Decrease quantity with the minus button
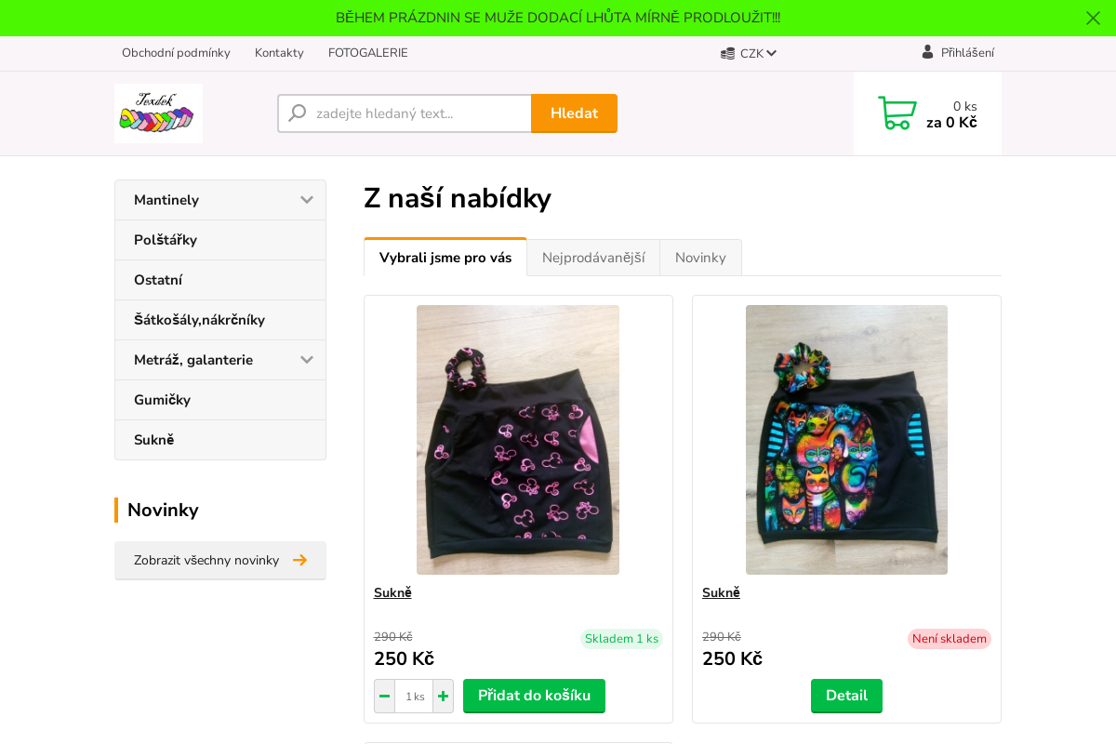Screen dimensions: 1116x744 [x=384, y=697]
